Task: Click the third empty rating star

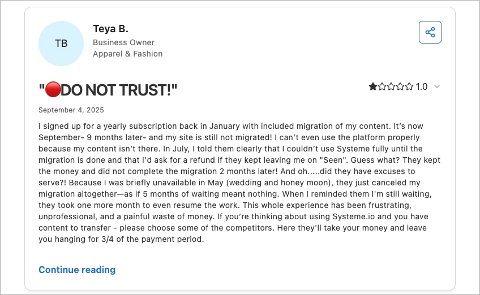Action: click(x=391, y=87)
